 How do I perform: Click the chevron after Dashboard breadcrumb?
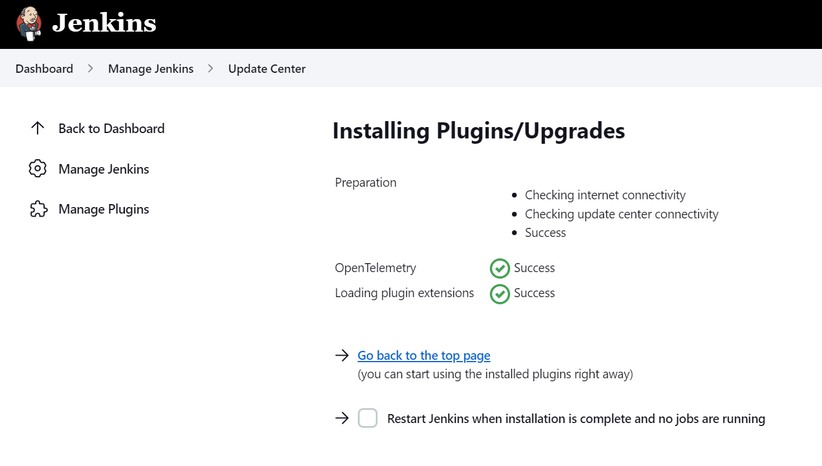[x=91, y=69]
